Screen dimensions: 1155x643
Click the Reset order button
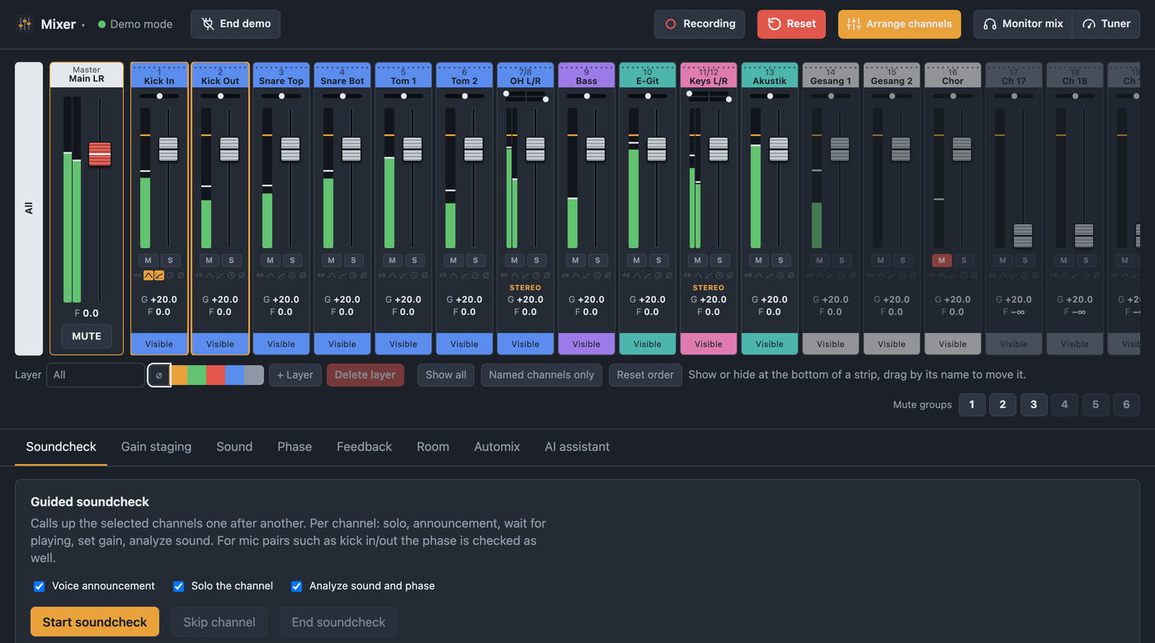tap(645, 375)
